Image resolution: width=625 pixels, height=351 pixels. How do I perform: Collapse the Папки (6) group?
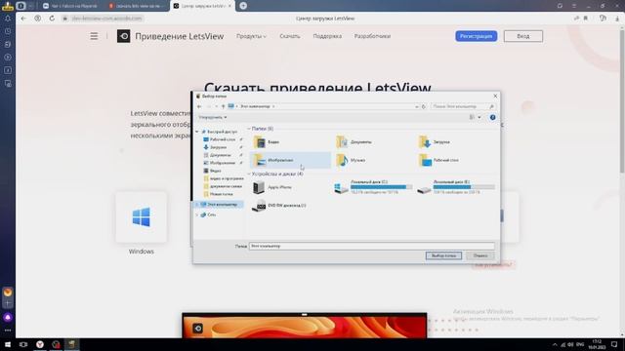pos(249,129)
